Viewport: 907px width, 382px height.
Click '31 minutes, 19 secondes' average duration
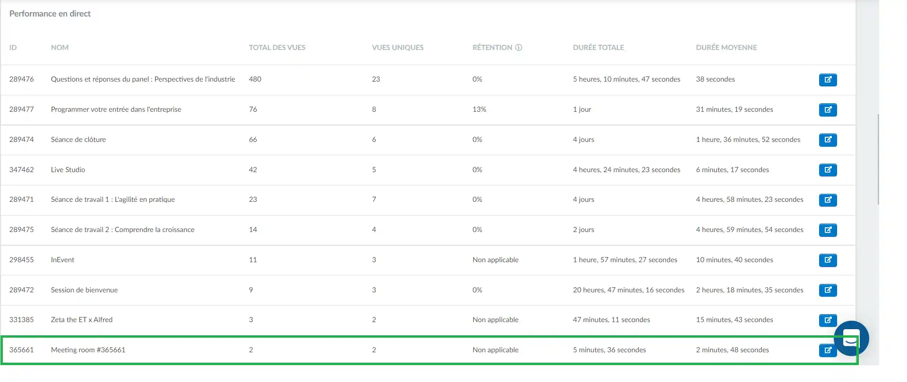pyautogui.click(x=734, y=109)
